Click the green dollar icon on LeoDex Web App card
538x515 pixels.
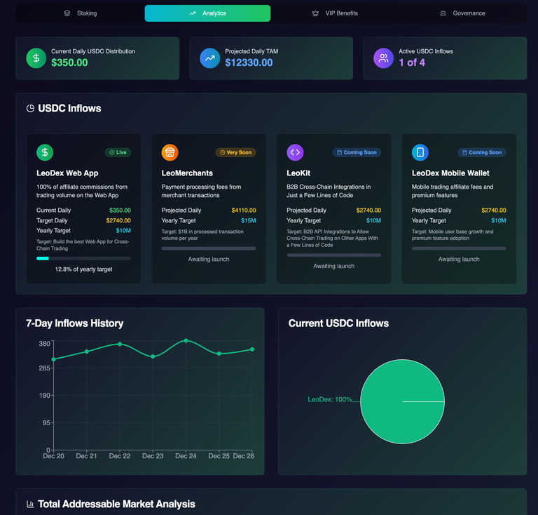[x=45, y=152]
